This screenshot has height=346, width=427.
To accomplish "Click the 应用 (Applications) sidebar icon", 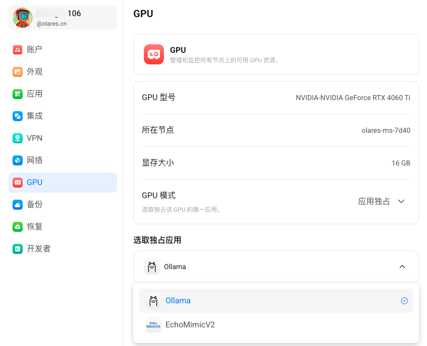I will [18, 94].
